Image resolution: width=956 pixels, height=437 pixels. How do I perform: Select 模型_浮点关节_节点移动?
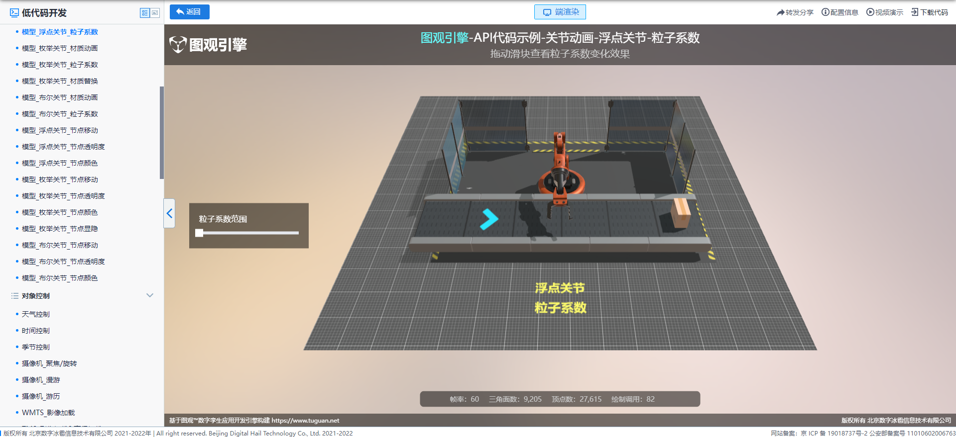(60, 130)
